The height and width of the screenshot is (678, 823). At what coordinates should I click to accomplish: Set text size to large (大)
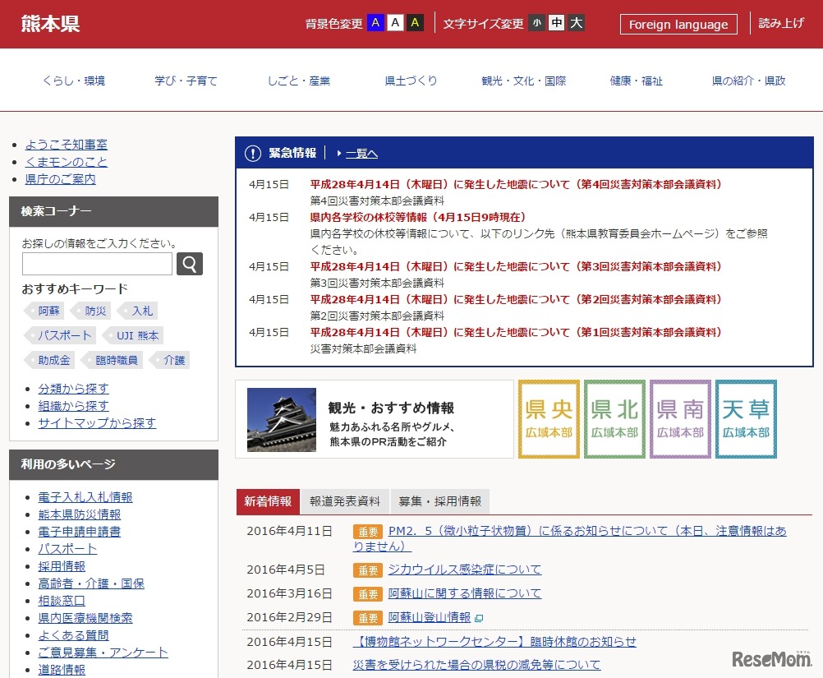pos(577,23)
